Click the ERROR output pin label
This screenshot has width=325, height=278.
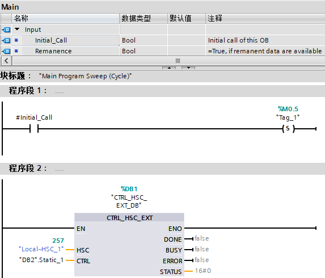pos(172,261)
